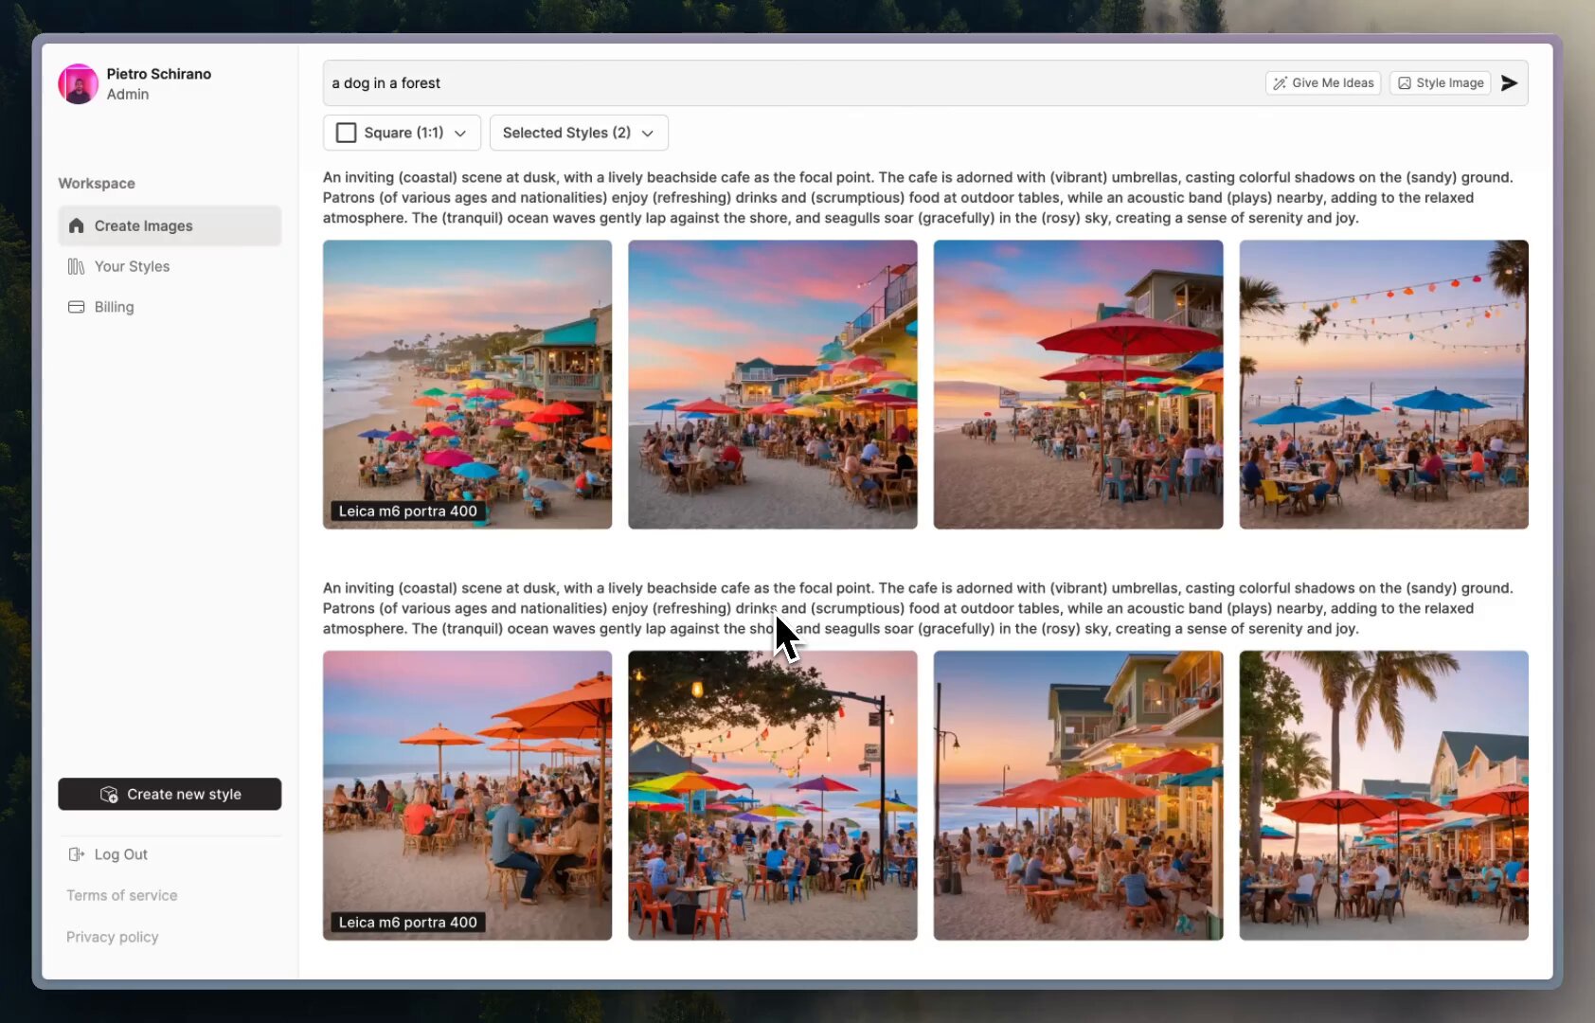
Task: Open fourth top-row image with string flags and palms
Action: coord(1384,385)
